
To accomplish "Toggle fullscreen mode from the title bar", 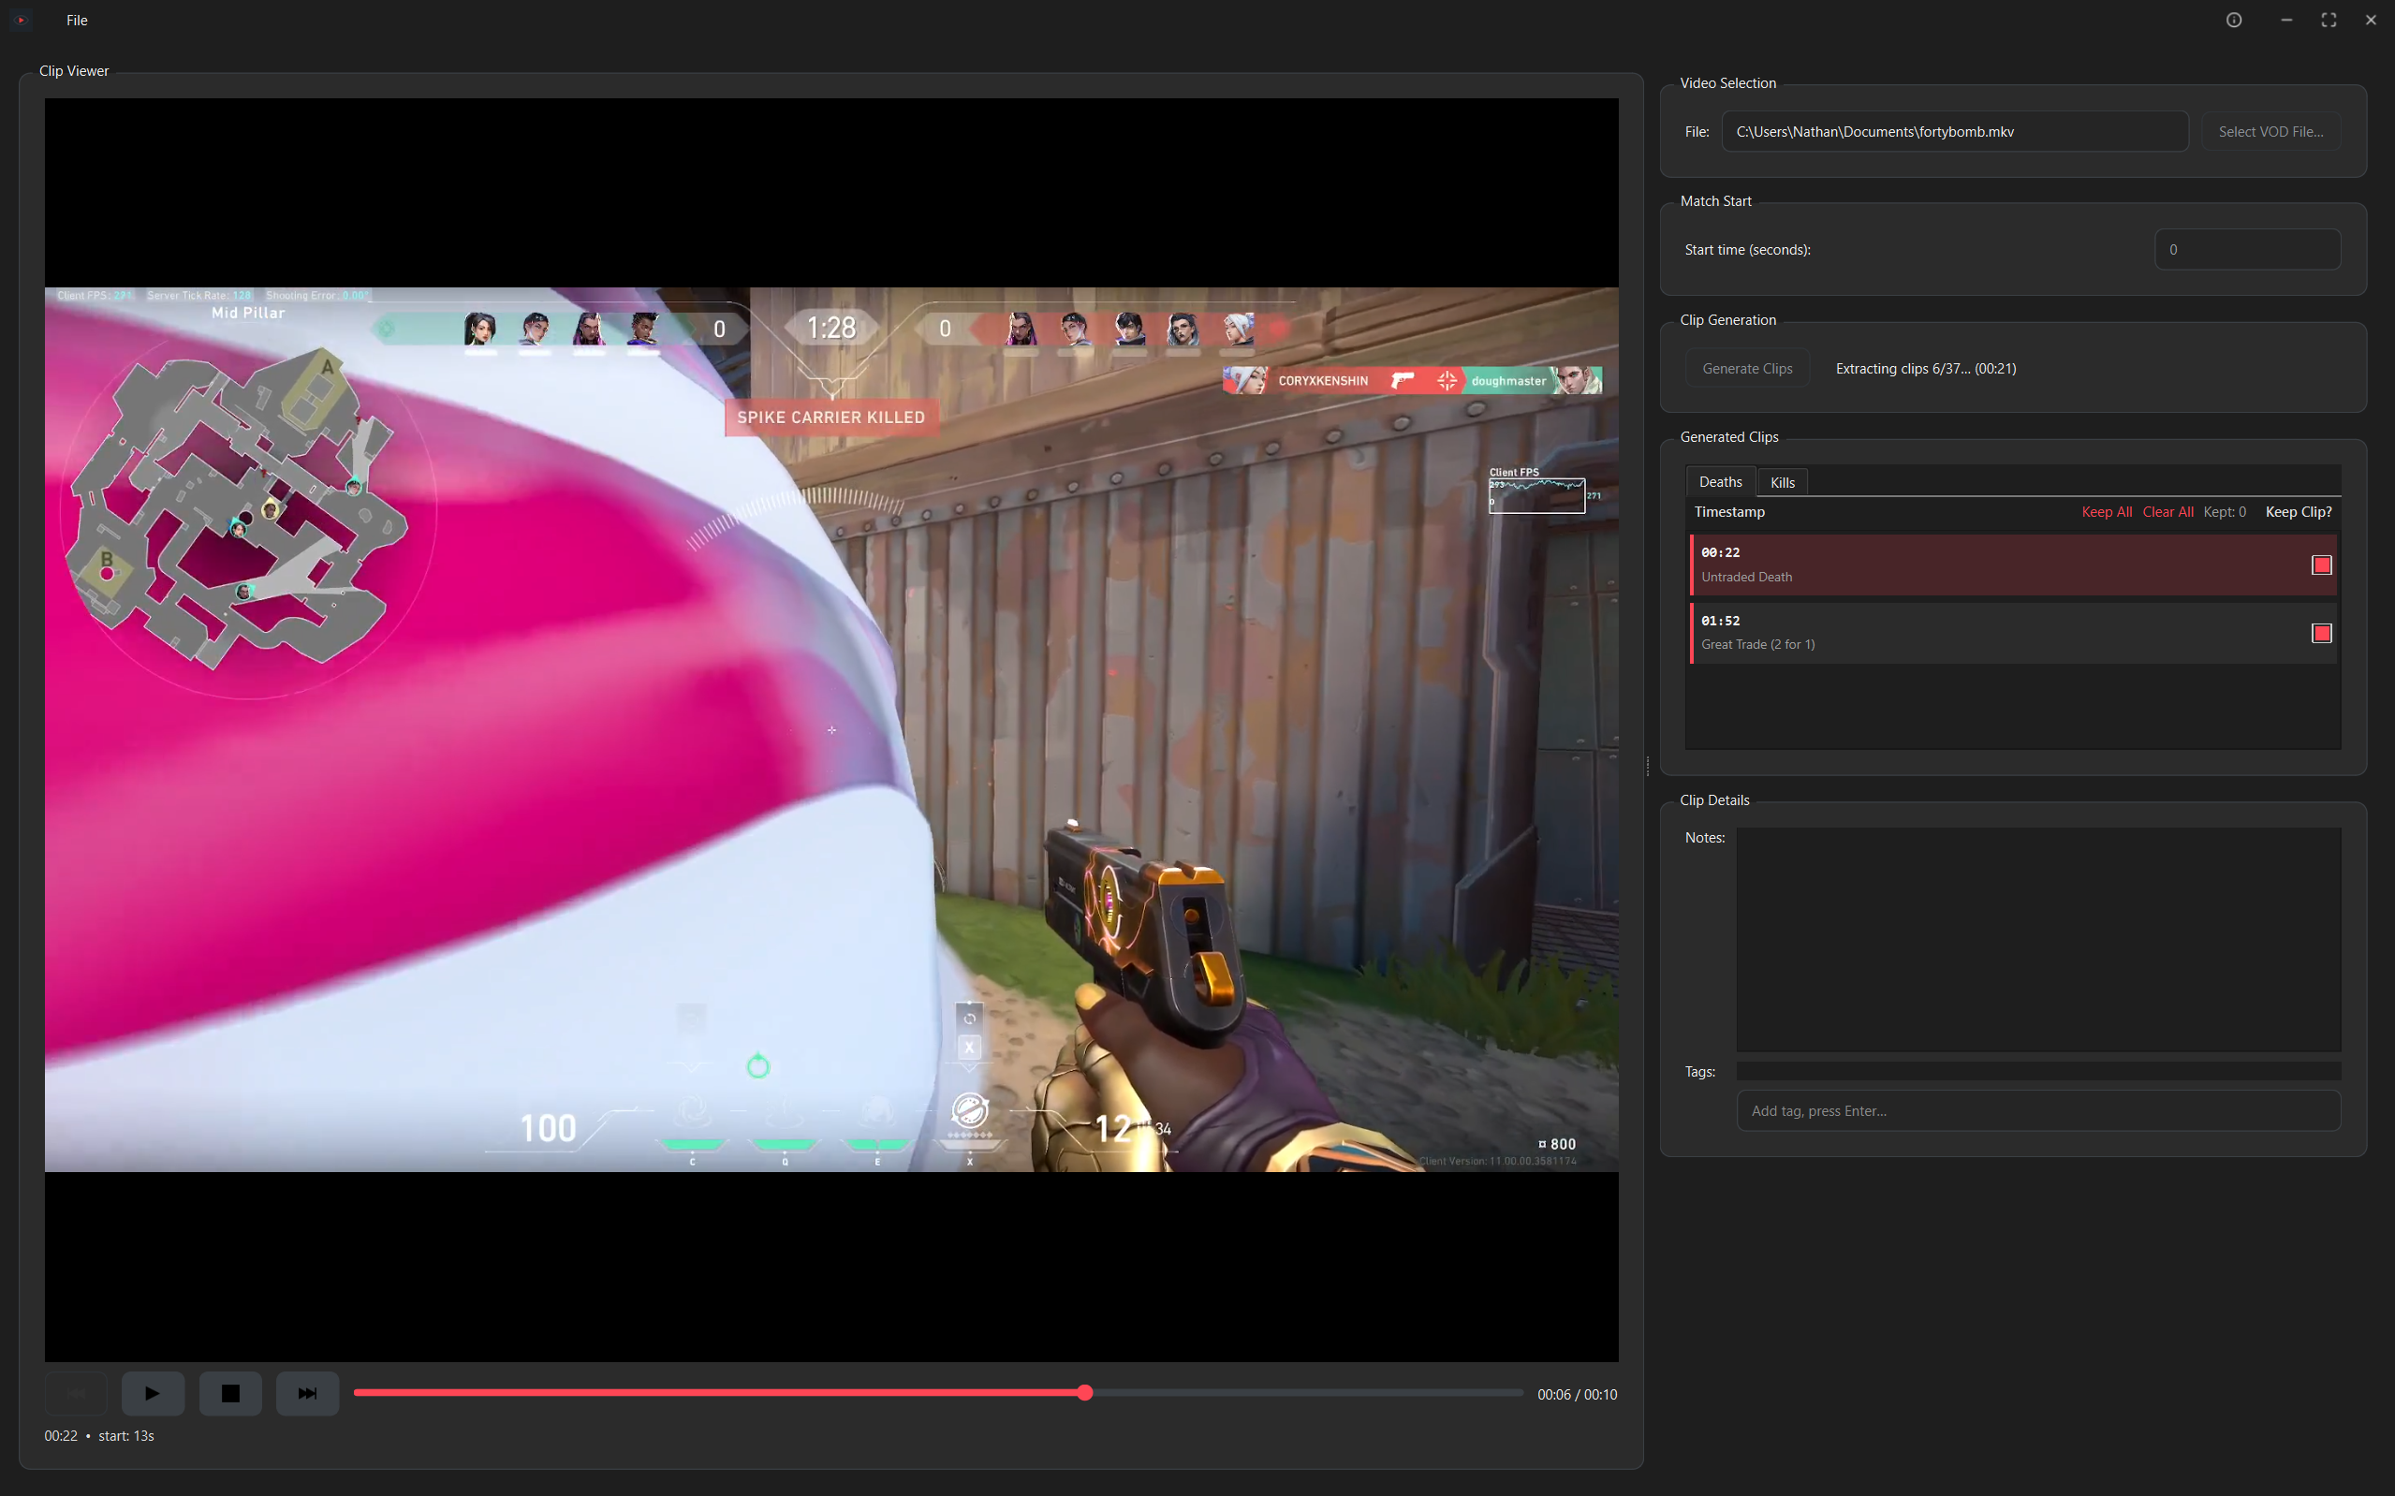I will point(2328,20).
